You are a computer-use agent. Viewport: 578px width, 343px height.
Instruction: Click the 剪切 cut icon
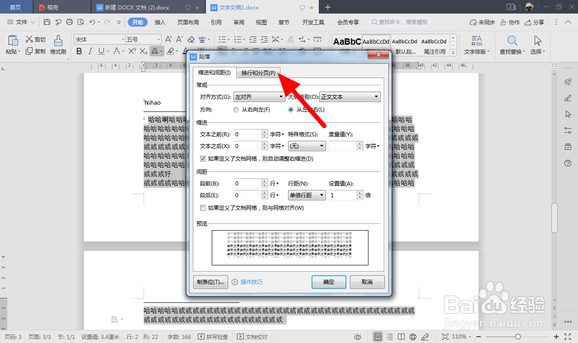tap(36, 39)
